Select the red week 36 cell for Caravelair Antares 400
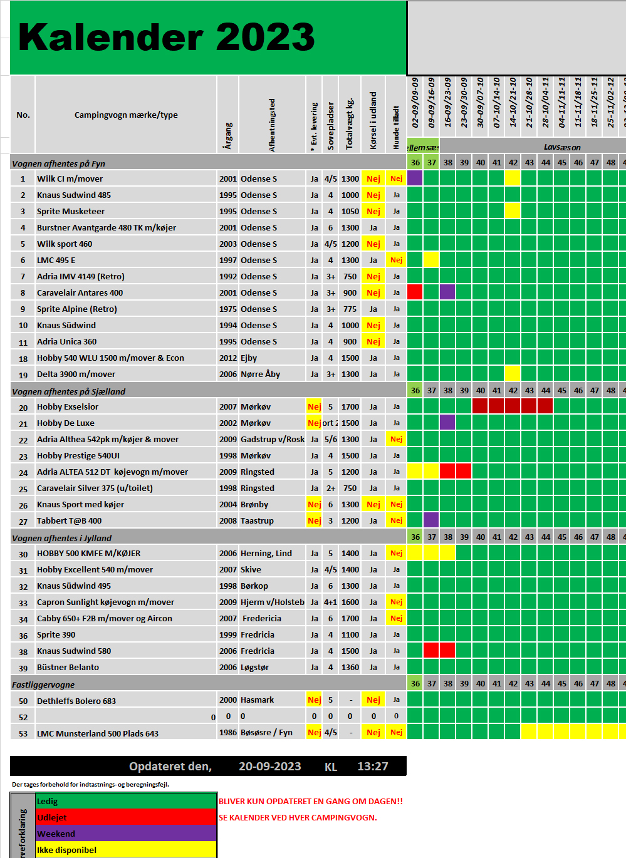Viewport: 626px width, 858px height. click(x=415, y=292)
